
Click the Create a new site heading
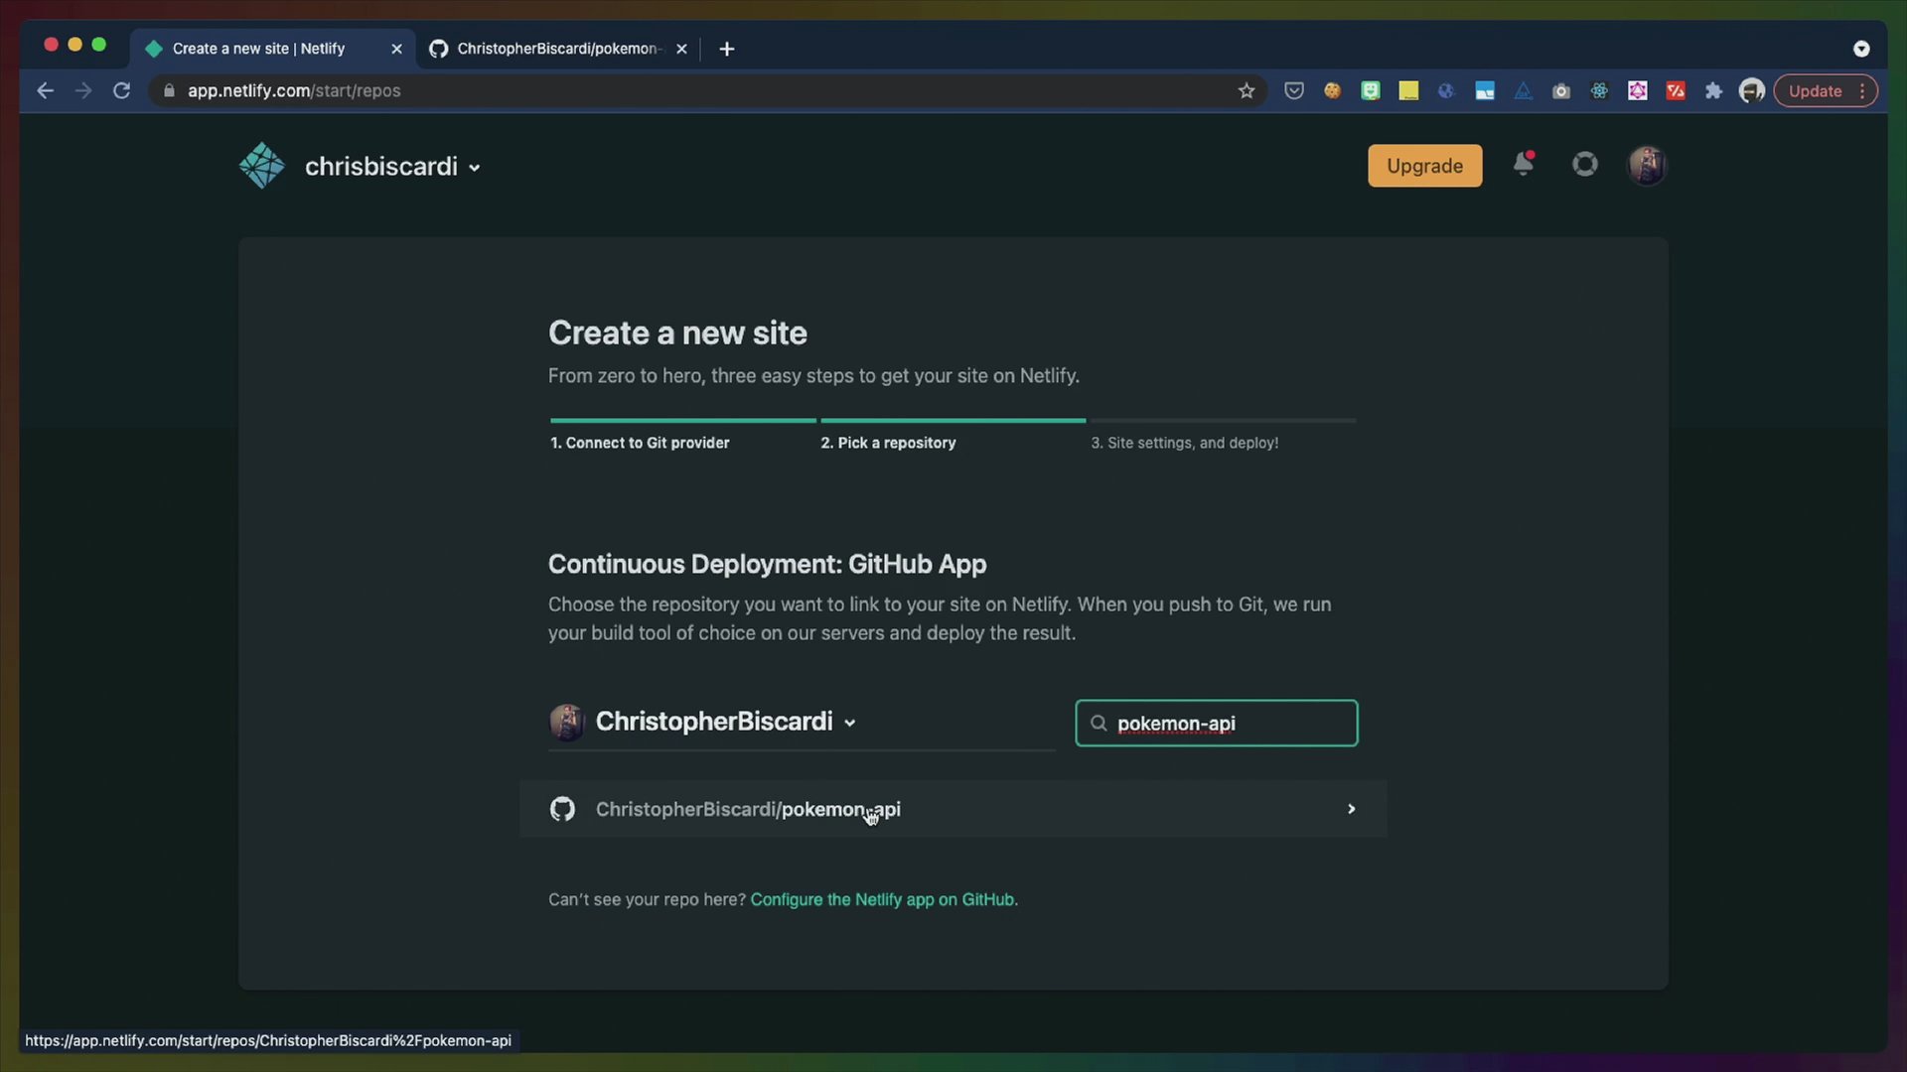[x=677, y=333]
